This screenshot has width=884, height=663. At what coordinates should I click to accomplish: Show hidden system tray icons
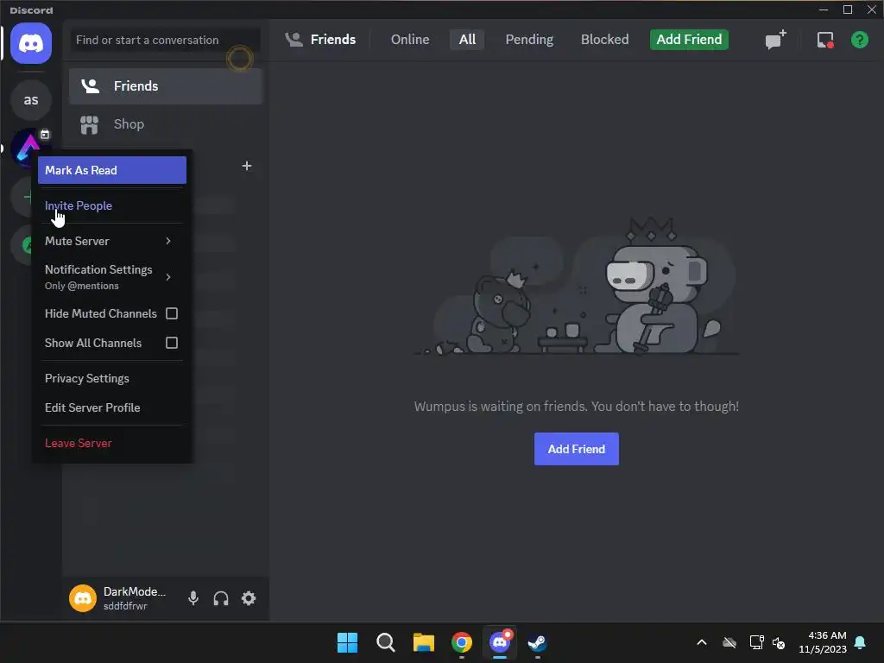702,642
